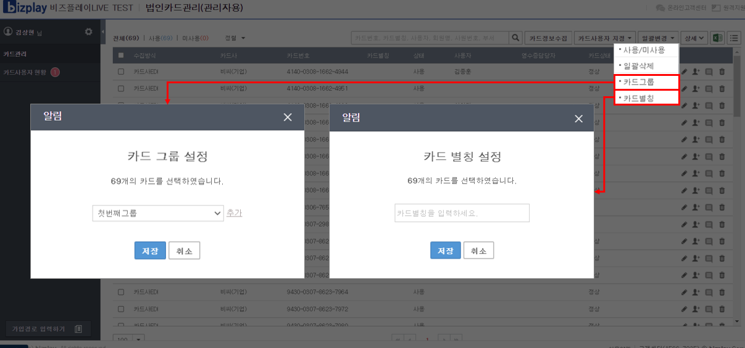Screen dimensions: 745x348
Task: Assign user to card 4140-0308-1662-4944
Action: 696,72
